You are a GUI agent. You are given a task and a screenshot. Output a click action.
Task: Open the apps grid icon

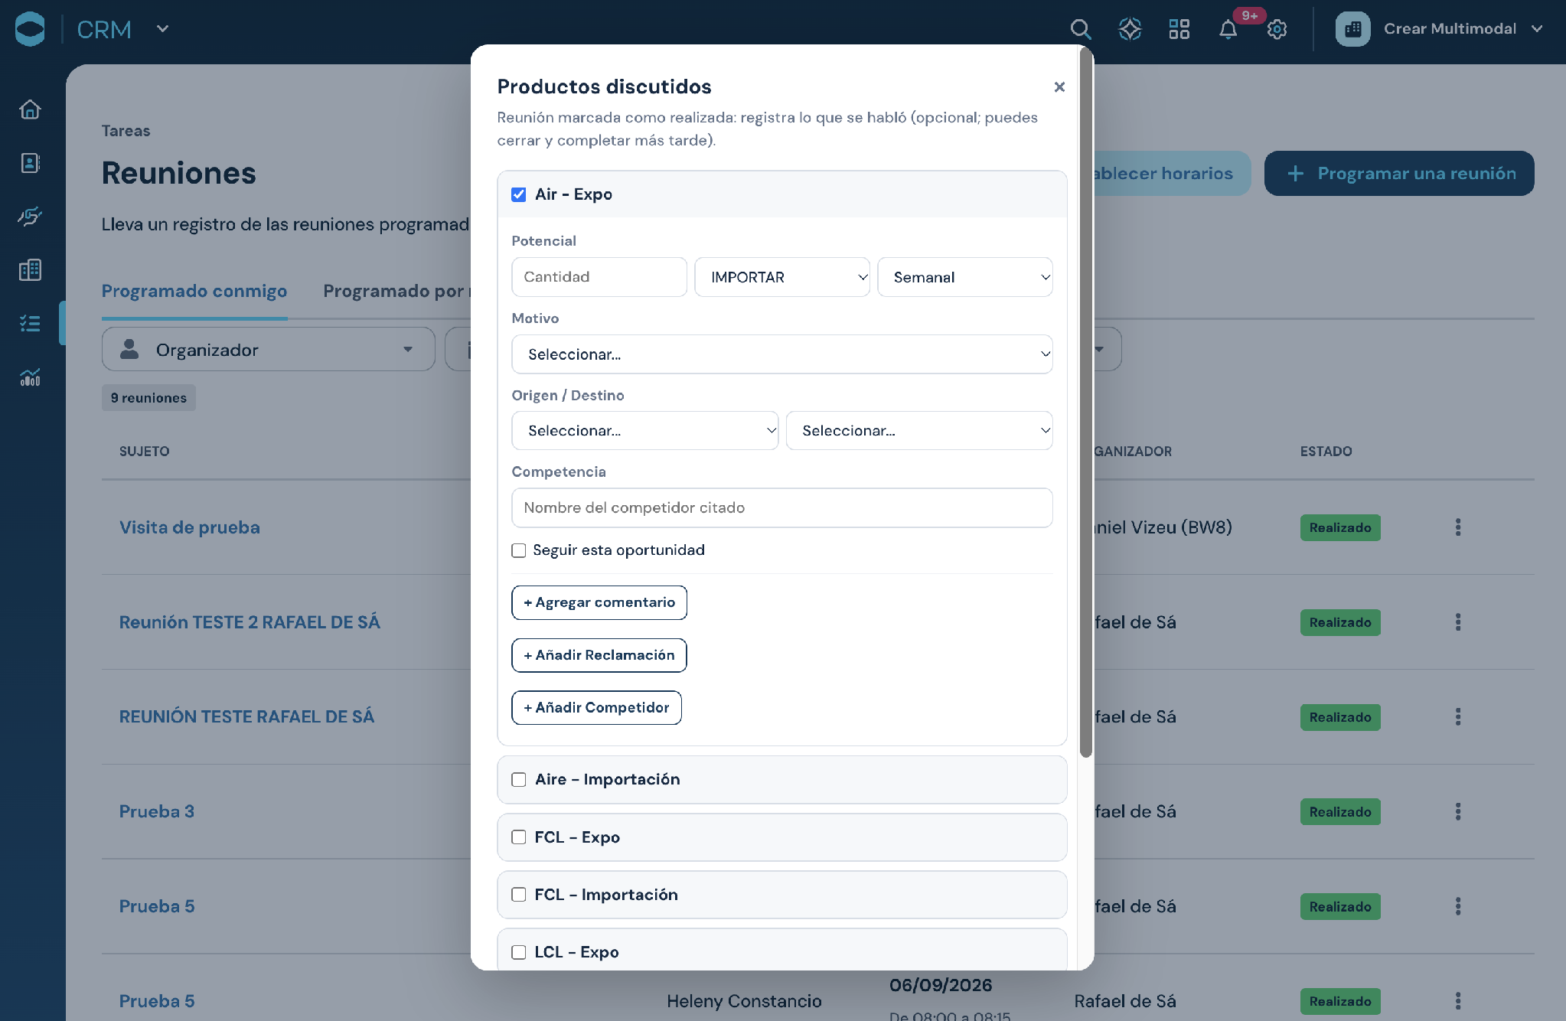(1179, 29)
